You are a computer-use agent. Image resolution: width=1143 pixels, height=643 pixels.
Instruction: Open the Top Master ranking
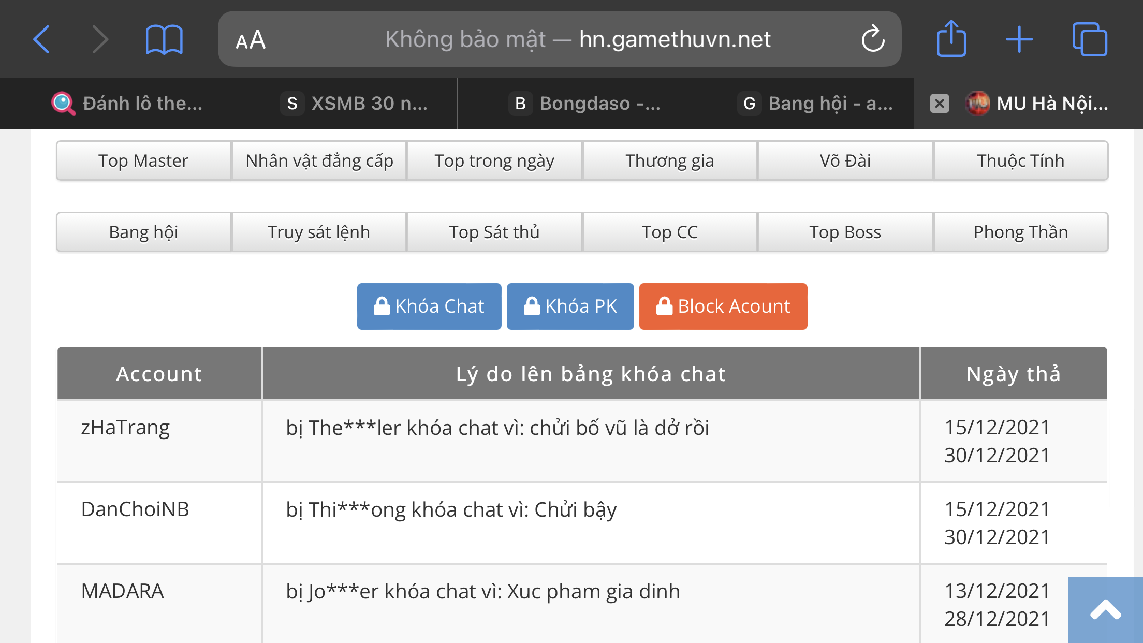coord(143,161)
